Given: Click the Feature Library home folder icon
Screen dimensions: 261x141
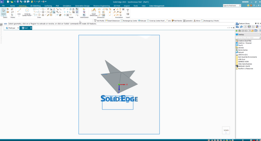Looking at the screenshot, I should (x=240, y=31).
